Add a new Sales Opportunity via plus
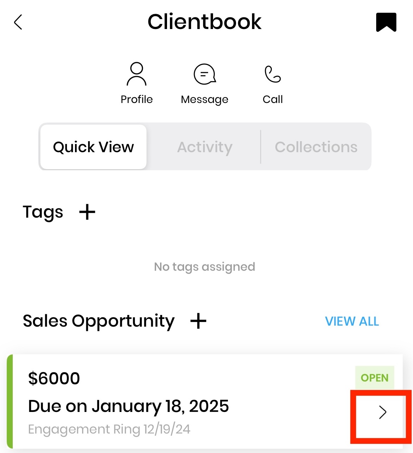The height and width of the screenshot is (453, 413). (198, 321)
